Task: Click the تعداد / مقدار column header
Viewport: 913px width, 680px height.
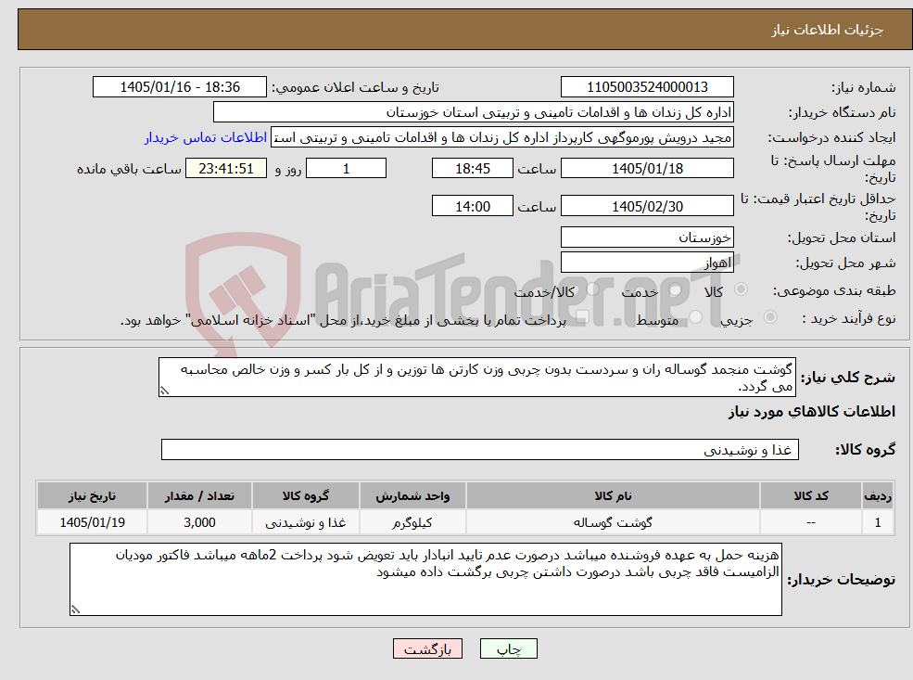Action: 199,496
